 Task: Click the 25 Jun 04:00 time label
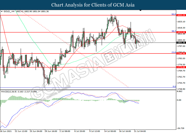point(36,131)
